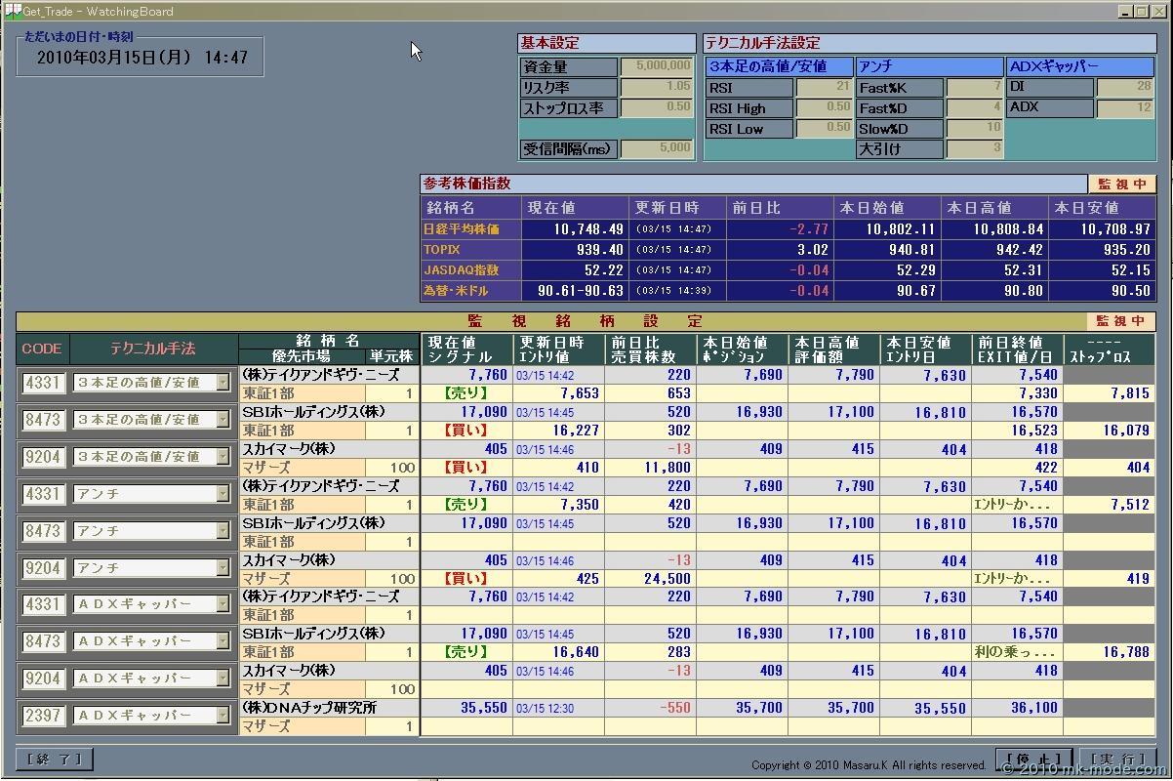Expand the first row's 3本足の高値/安値 dropdown
Screen dimensions: 1173x781
pos(222,383)
